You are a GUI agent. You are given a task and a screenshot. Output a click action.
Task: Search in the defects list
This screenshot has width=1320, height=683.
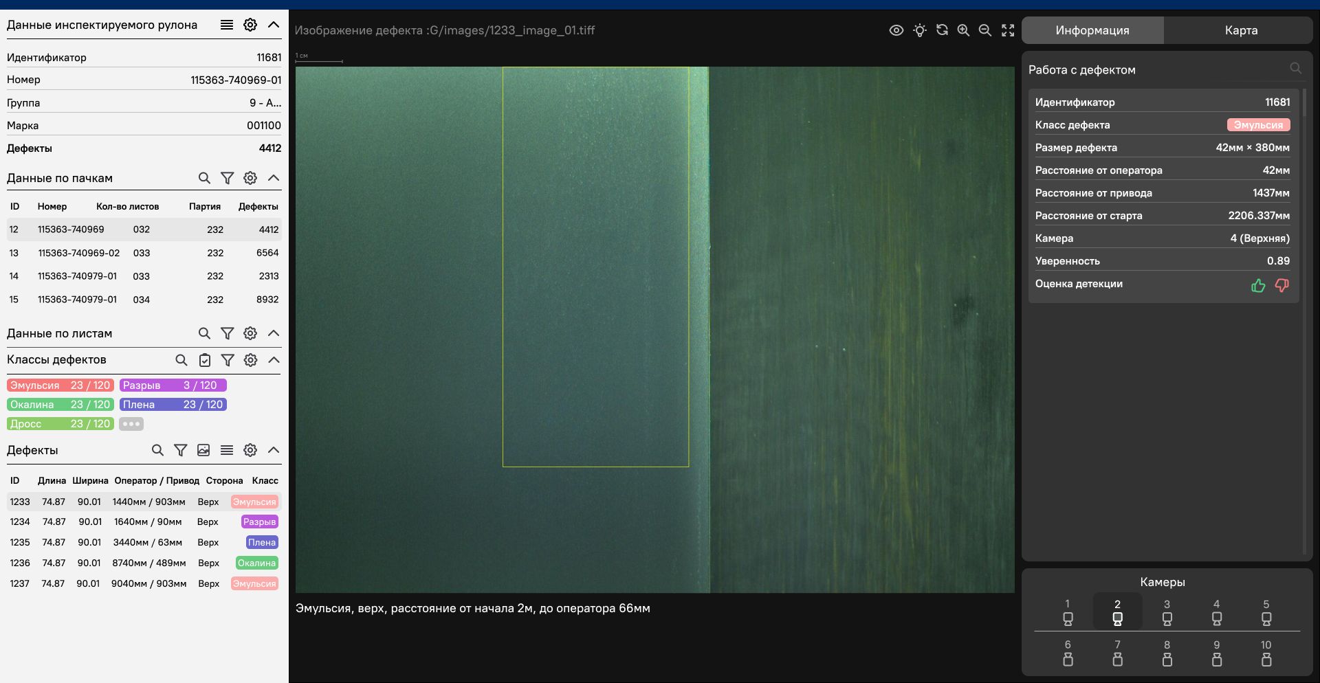tap(157, 450)
